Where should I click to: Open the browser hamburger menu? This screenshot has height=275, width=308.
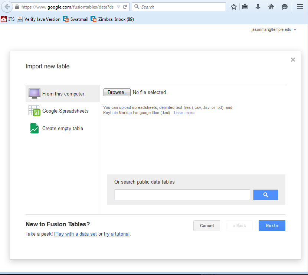(300, 7)
